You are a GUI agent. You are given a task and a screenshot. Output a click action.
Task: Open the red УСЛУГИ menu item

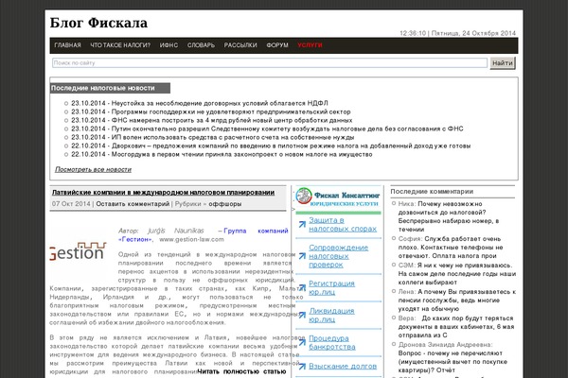310,45
